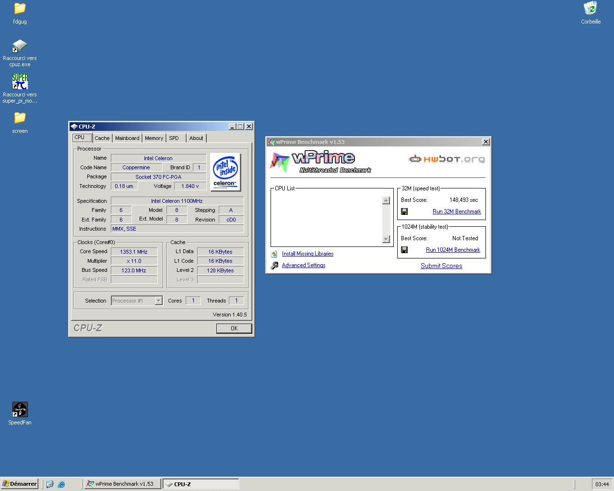Open the Internet Explorer quick launch icon
The height and width of the screenshot is (491, 614).
click(x=61, y=484)
